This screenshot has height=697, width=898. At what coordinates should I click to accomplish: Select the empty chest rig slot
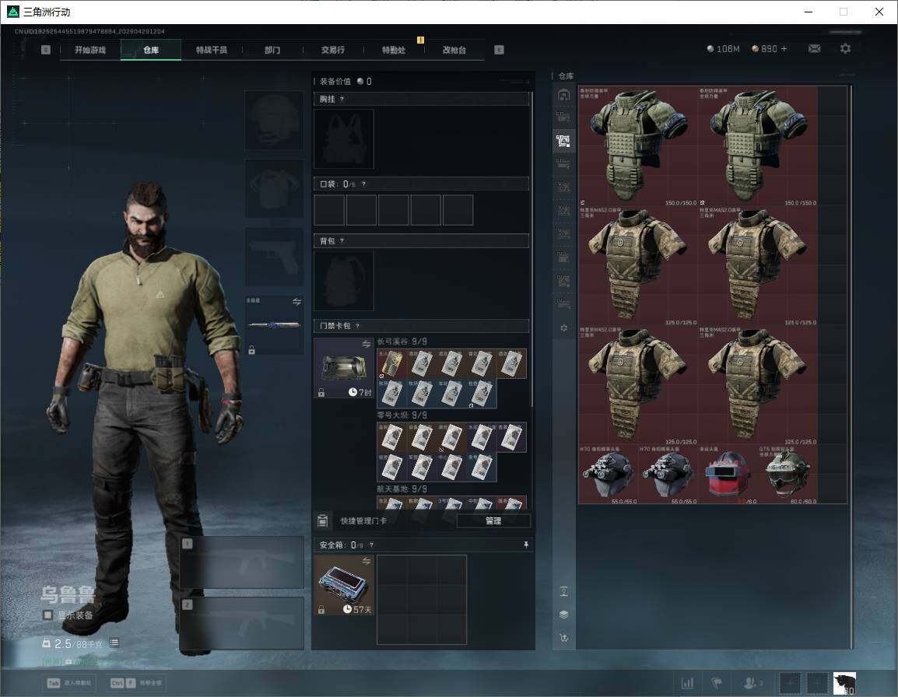pyautogui.click(x=344, y=138)
